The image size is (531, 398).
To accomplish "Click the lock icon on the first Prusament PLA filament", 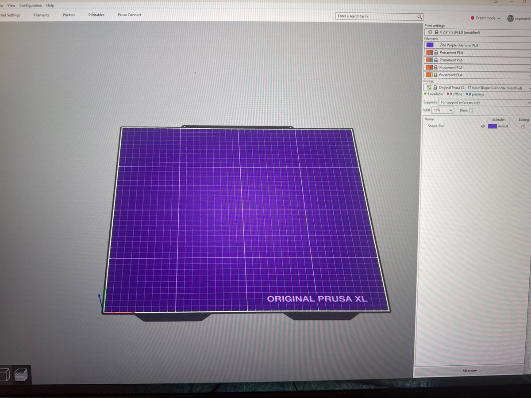I will 436,53.
